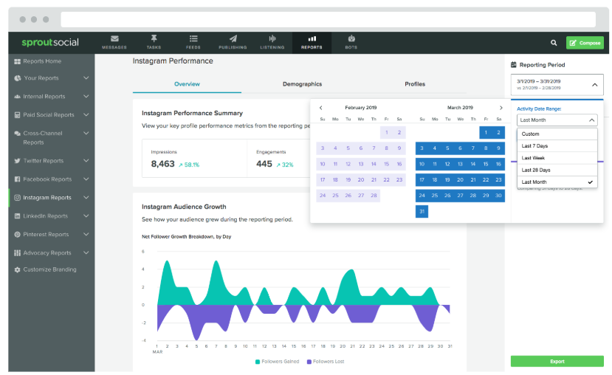Viewport: 612px width, 375px height.
Task: Expand LinkedIn Reports section
Action: point(86,216)
